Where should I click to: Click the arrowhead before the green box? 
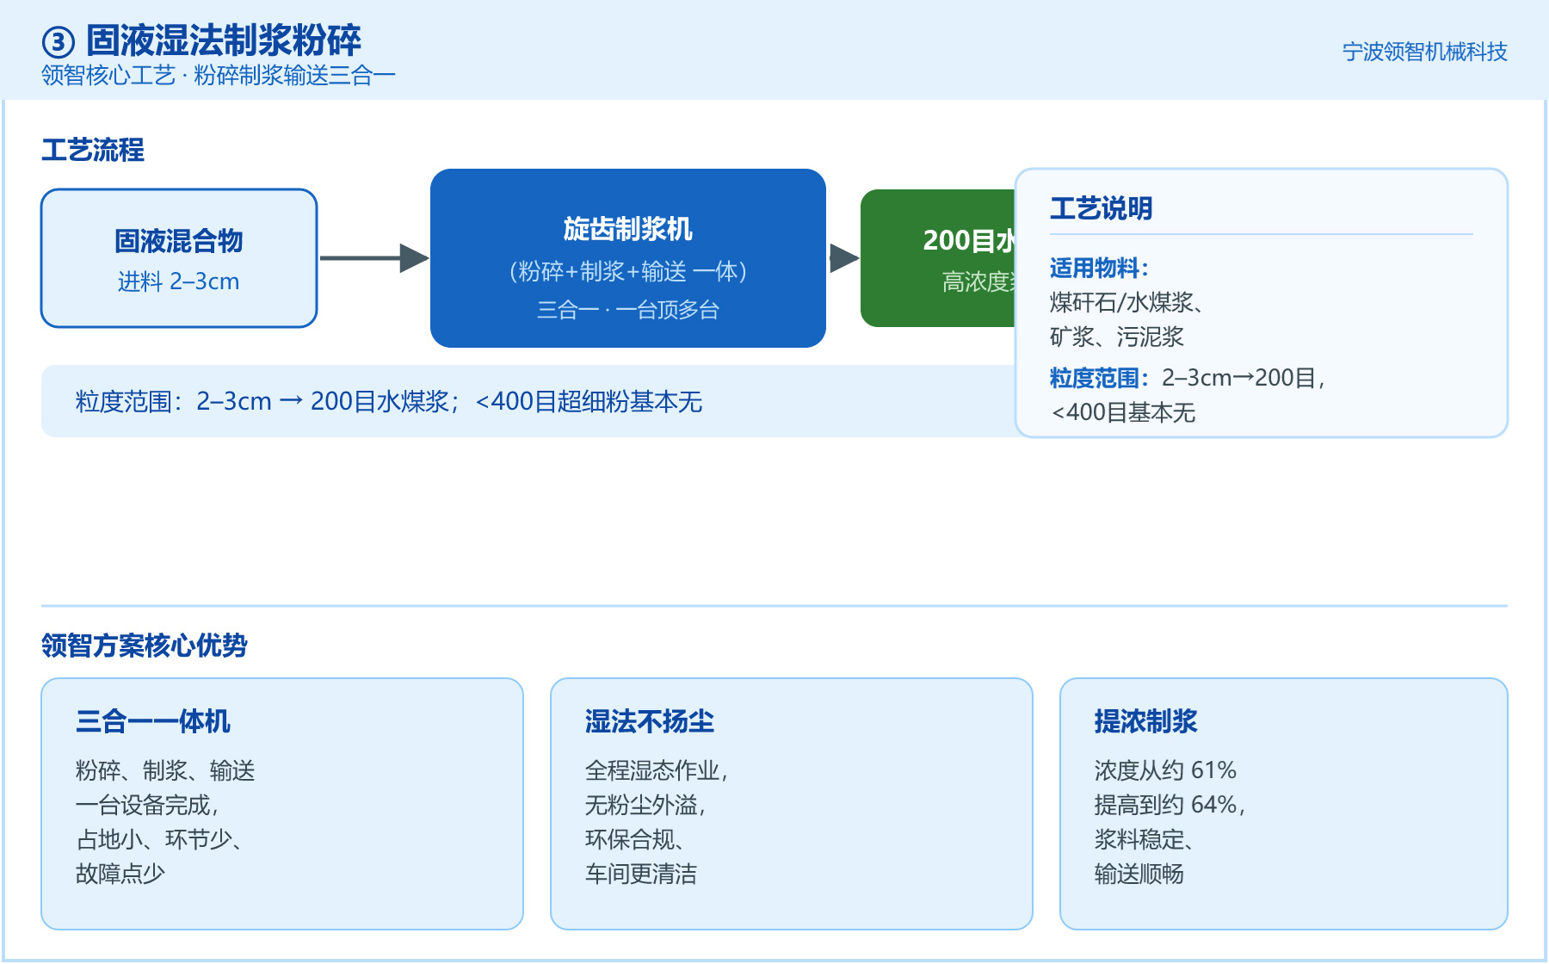click(844, 258)
